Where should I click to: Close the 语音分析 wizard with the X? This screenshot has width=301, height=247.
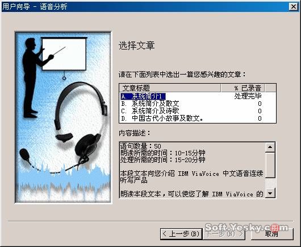click(x=293, y=7)
